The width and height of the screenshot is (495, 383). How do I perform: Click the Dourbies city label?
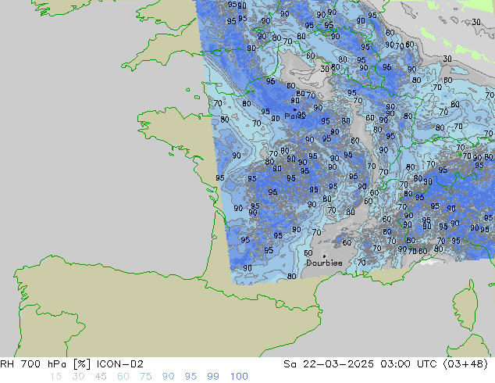(324, 263)
